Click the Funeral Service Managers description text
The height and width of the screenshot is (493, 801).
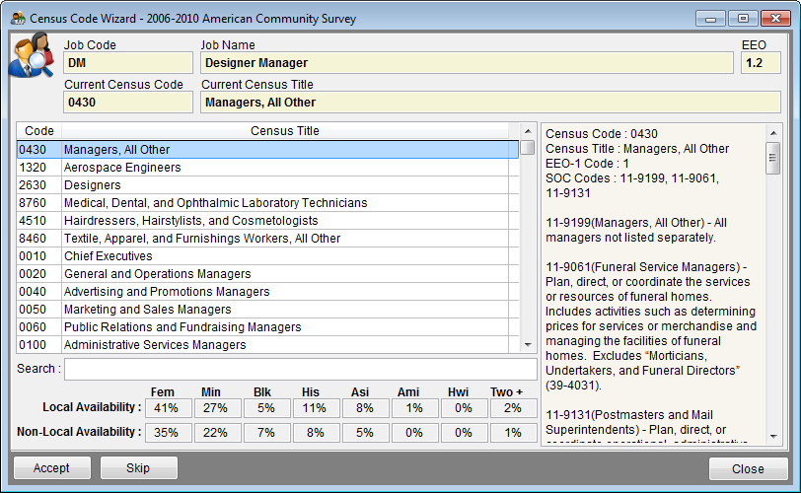coord(651,326)
